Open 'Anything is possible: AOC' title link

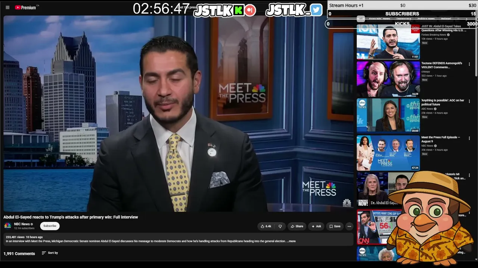click(x=443, y=102)
